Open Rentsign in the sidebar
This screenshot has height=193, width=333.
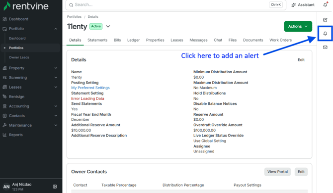click(16, 96)
